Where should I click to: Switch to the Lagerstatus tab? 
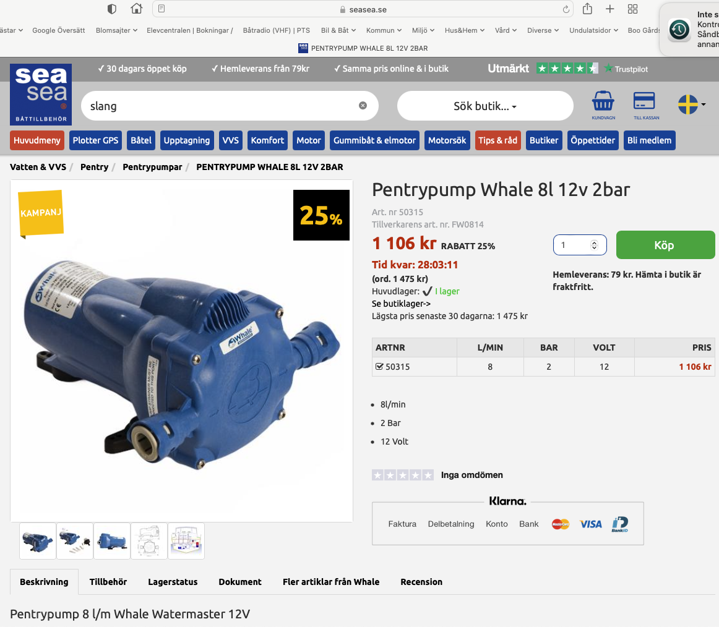[x=173, y=582]
